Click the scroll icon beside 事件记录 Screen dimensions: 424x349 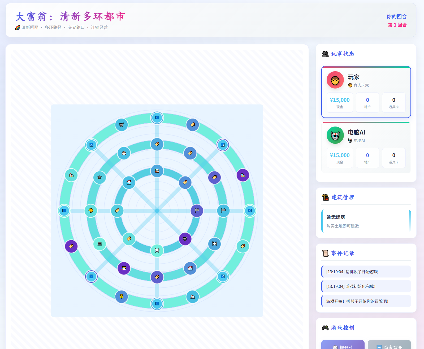point(325,253)
